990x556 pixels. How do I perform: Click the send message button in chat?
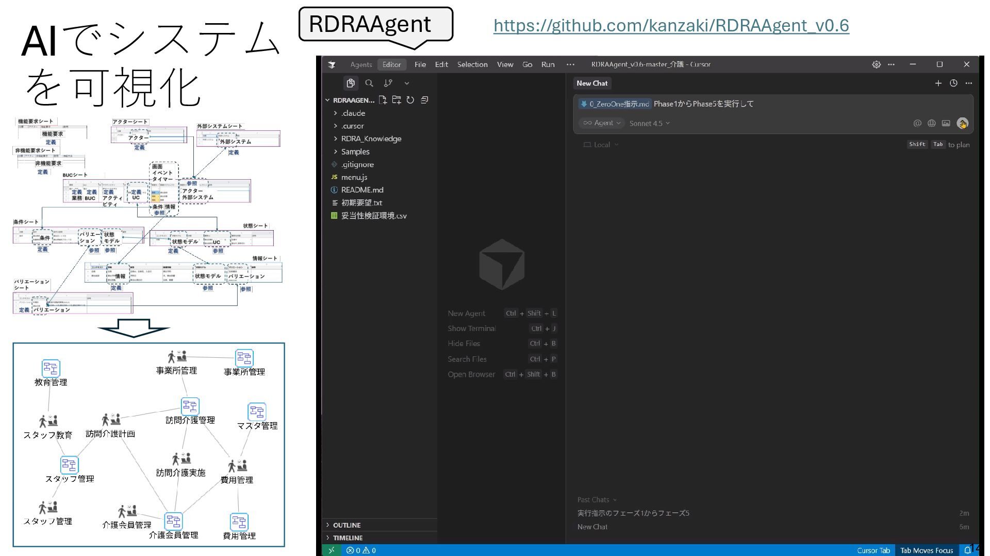point(962,123)
